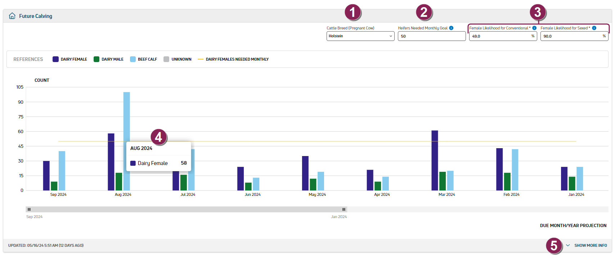Click the Heifers Needed Monthly Goal field
The image size is (615, 259).
pos(431,36)
